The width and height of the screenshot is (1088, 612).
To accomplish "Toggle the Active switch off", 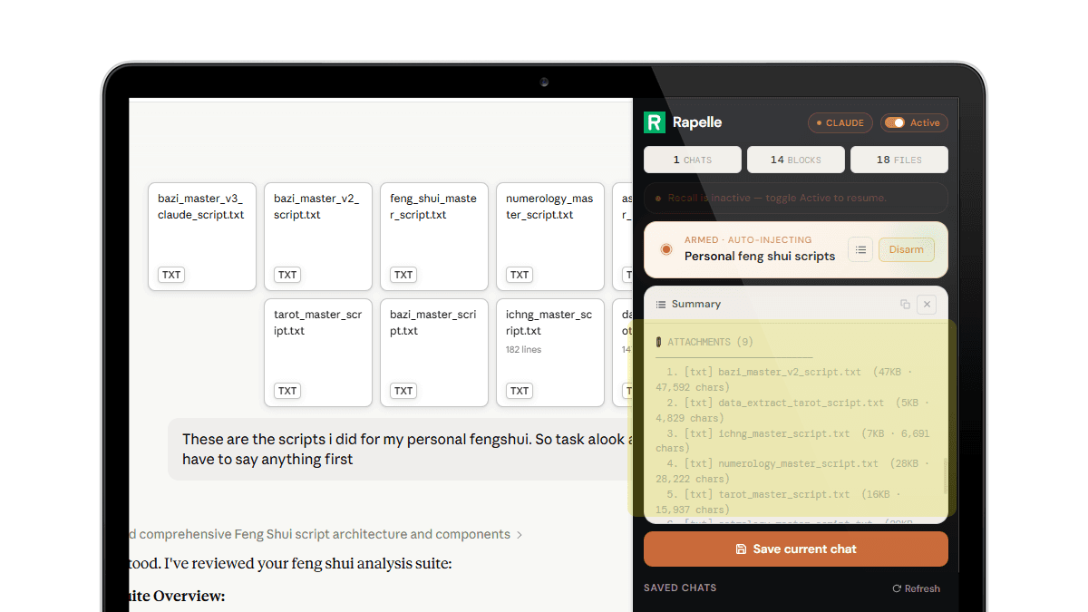I will (895, 122).
